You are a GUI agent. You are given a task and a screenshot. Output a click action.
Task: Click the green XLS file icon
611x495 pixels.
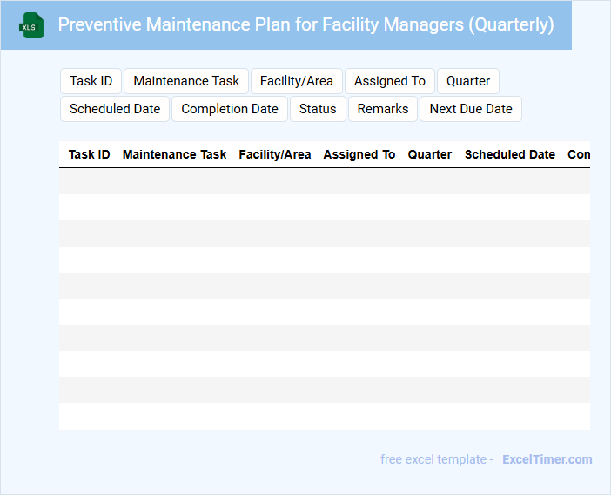(x=31, y=25)
